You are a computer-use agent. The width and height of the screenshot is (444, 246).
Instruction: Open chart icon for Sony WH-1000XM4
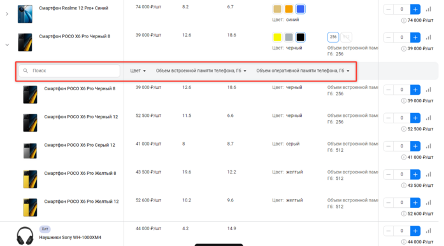429,231
